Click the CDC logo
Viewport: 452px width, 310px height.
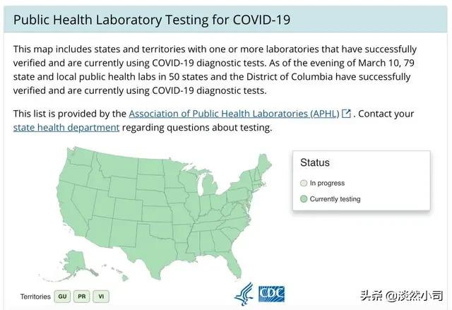click(271, 294)
